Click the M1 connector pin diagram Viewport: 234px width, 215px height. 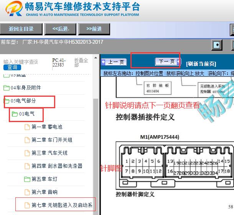pyautogui.click(x=175, y=165)
